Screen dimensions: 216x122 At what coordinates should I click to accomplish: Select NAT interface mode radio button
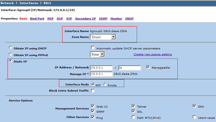point(93,85)
